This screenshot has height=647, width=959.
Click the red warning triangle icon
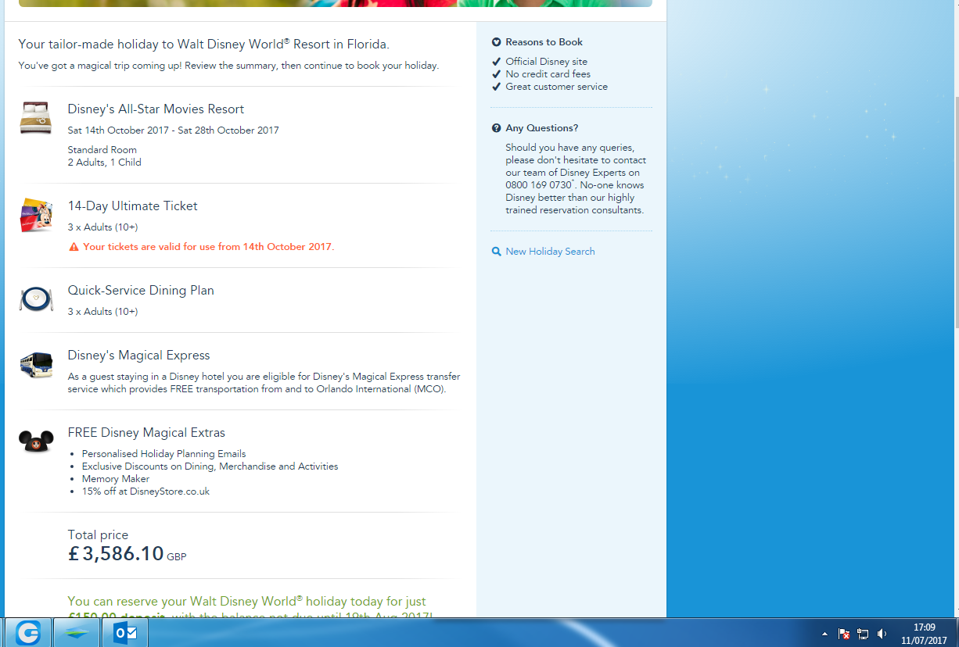click(x=74, y=247)
